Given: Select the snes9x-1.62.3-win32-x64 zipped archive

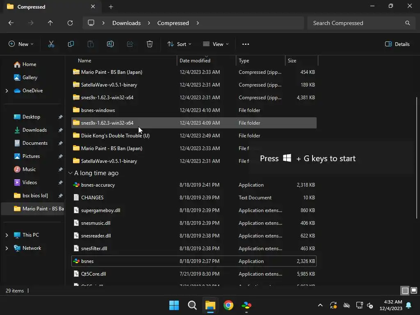Looking at the screenshot, I should pos(194,98).
